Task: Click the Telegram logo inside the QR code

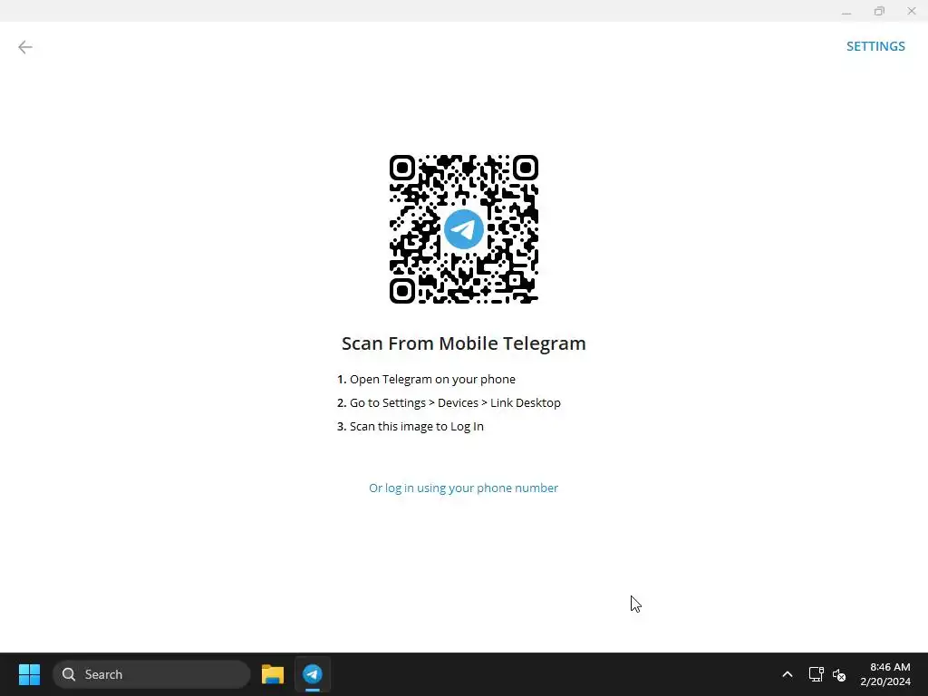Action: coord(463,229)
